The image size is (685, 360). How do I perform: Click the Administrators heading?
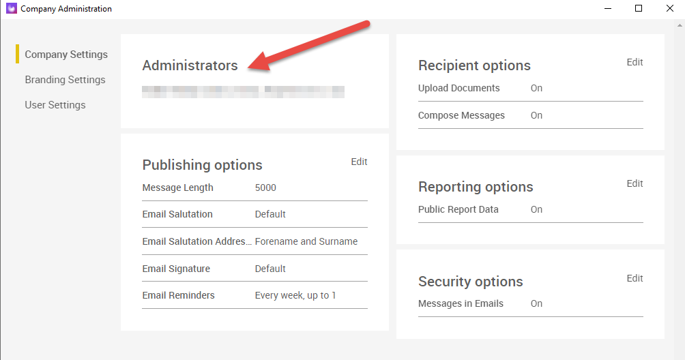click(x=190, y=65)
